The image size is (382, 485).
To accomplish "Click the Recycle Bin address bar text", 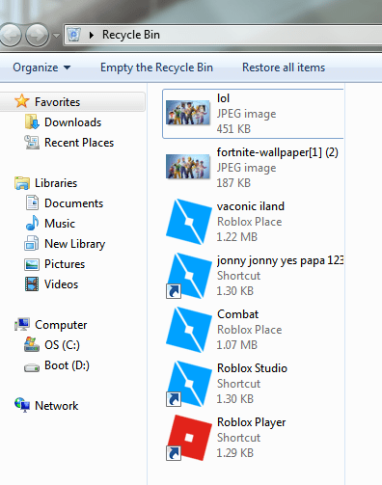I will tap(131, 35).
